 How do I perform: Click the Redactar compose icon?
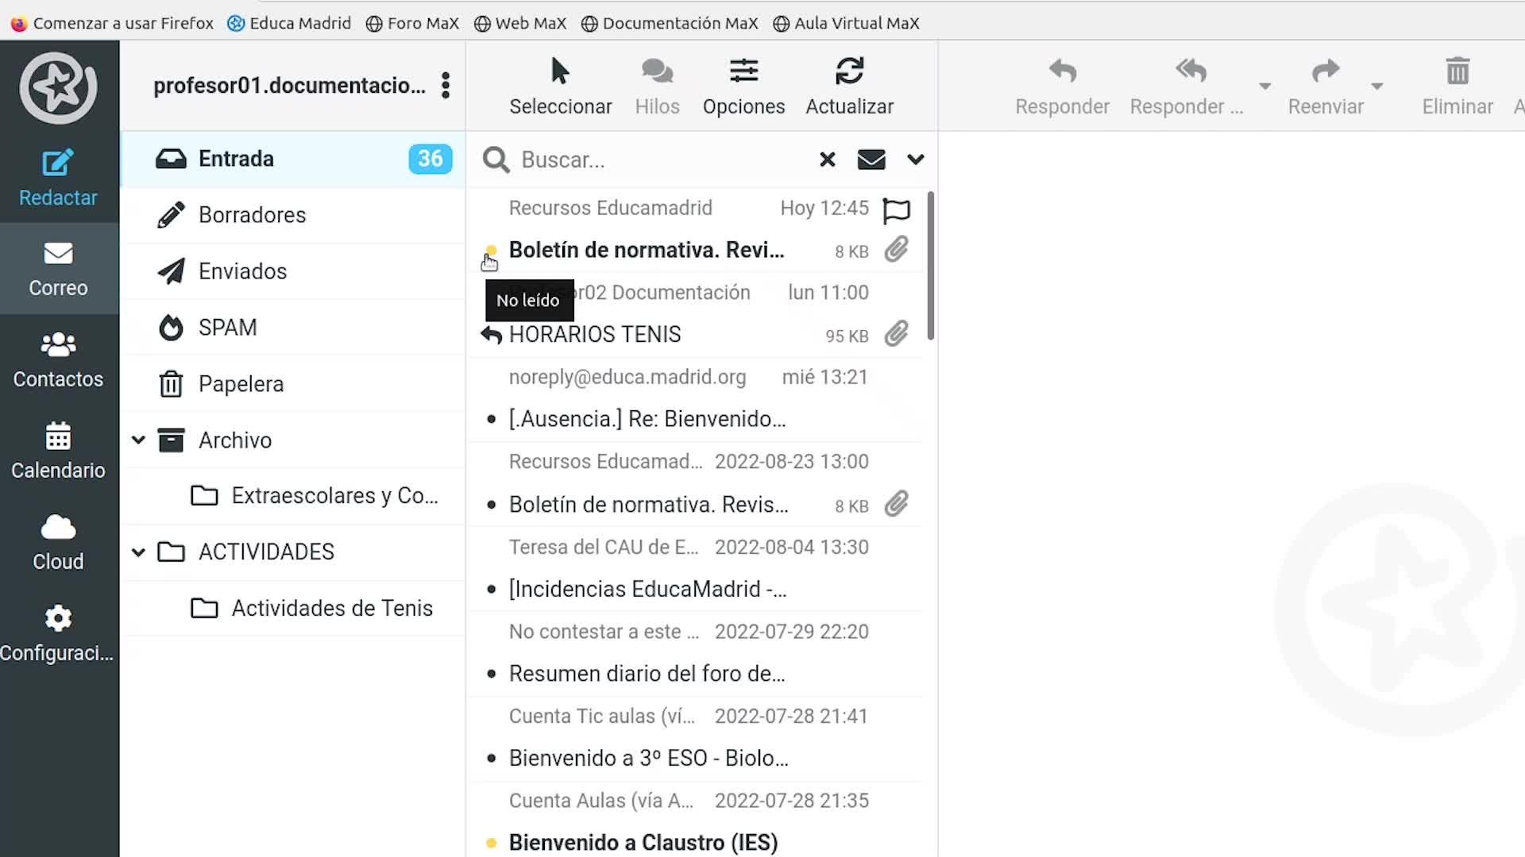(x=58, y=163)
